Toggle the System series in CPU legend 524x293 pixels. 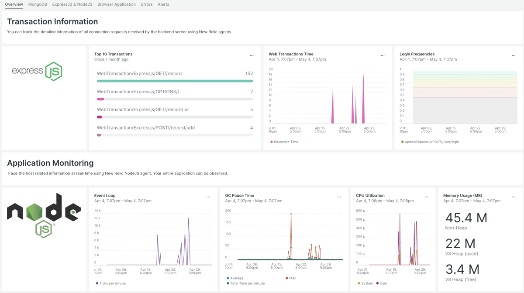[x=367, y=283]
